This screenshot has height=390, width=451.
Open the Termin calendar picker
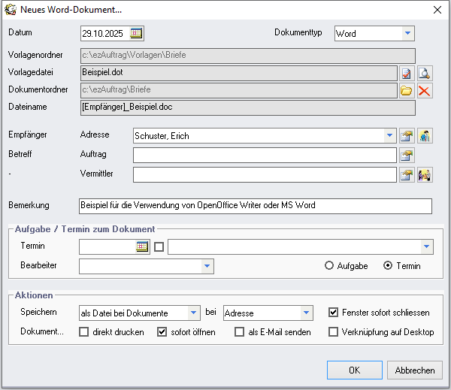(142, 246)
